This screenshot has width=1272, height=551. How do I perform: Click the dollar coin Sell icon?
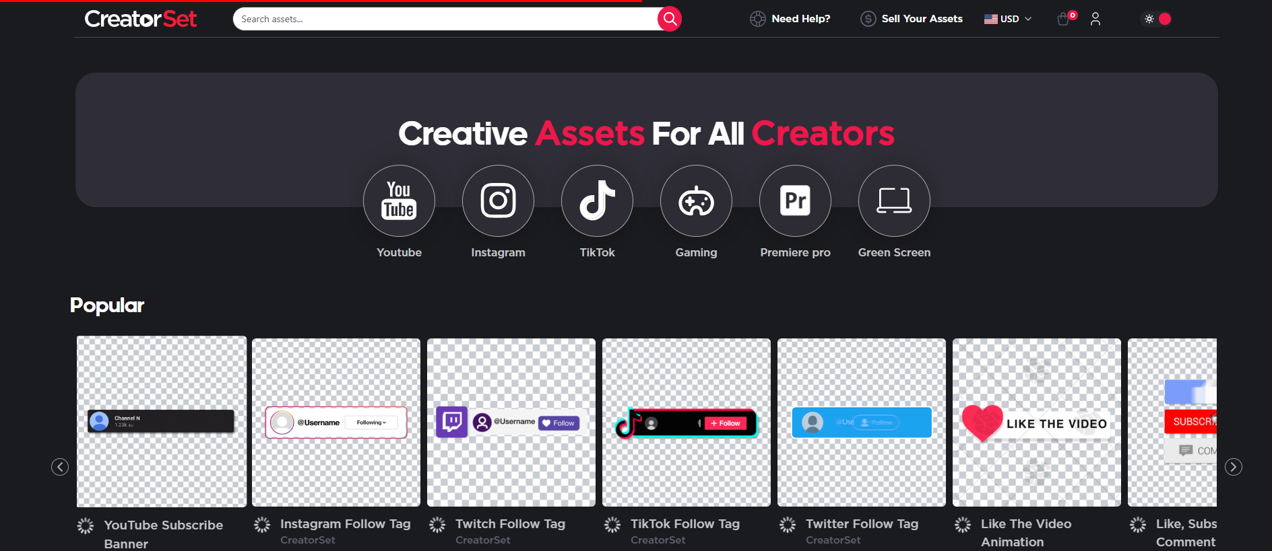pos(868,19)
